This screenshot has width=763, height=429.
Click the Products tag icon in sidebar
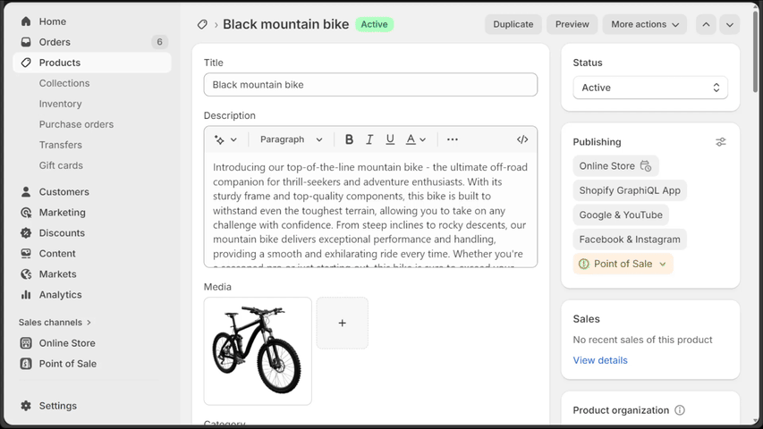pyautogui.click(x=26, y=63)
